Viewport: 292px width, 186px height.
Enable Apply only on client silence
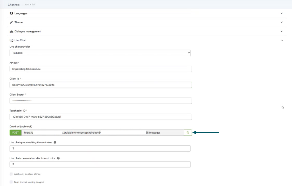pyautogui.click(x=11, y=174)
